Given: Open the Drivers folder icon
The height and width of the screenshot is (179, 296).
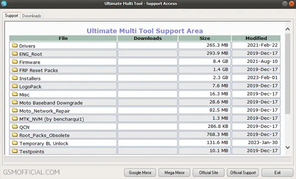Looking at the screenshot, I should point(15,45).
